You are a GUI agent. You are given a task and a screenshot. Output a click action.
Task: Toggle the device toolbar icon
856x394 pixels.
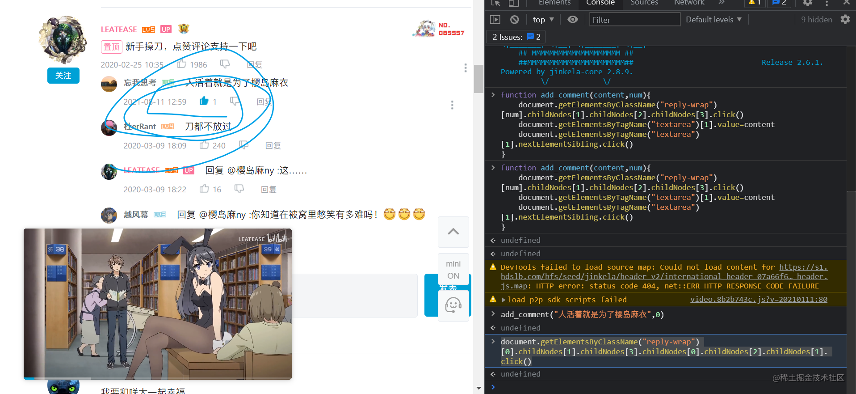[x=514, y=3]
